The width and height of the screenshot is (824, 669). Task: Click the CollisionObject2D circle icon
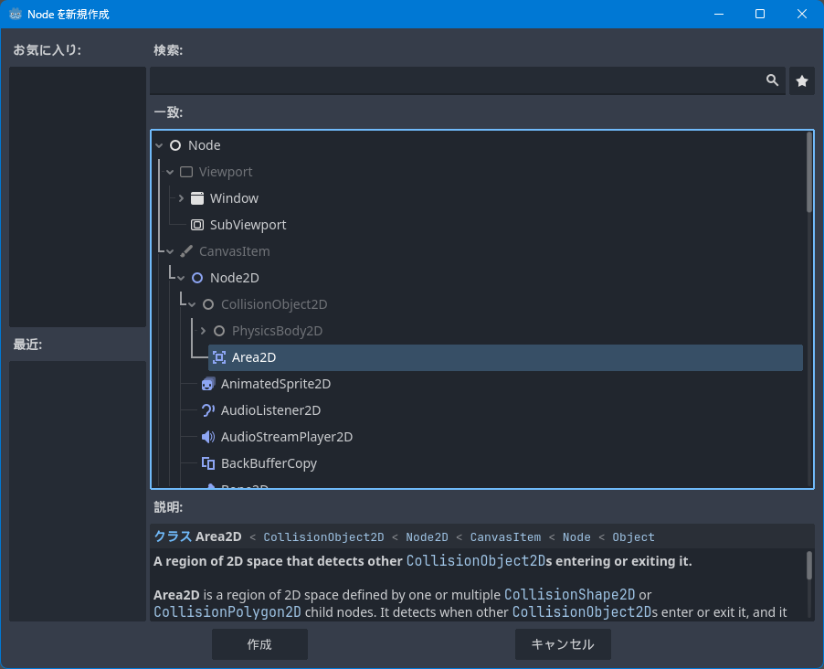click(208, 304)
